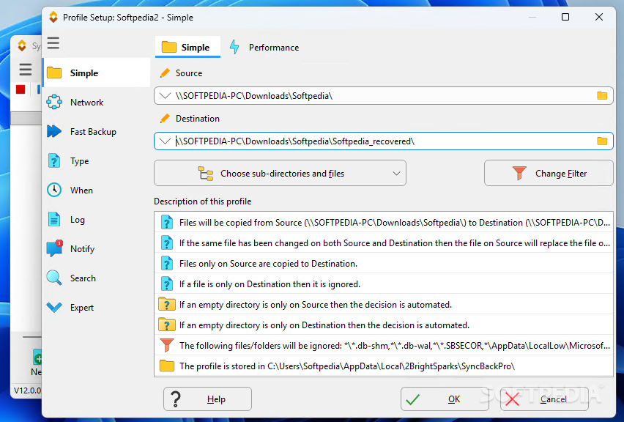Browse for Source folder via folder icon
624x422 pixels.
click(x=602, y=96)
